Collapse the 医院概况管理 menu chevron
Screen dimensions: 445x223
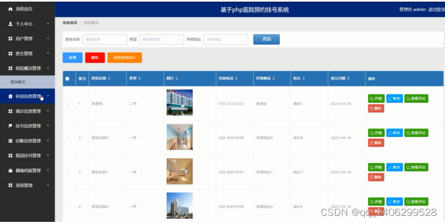(48, 68)
